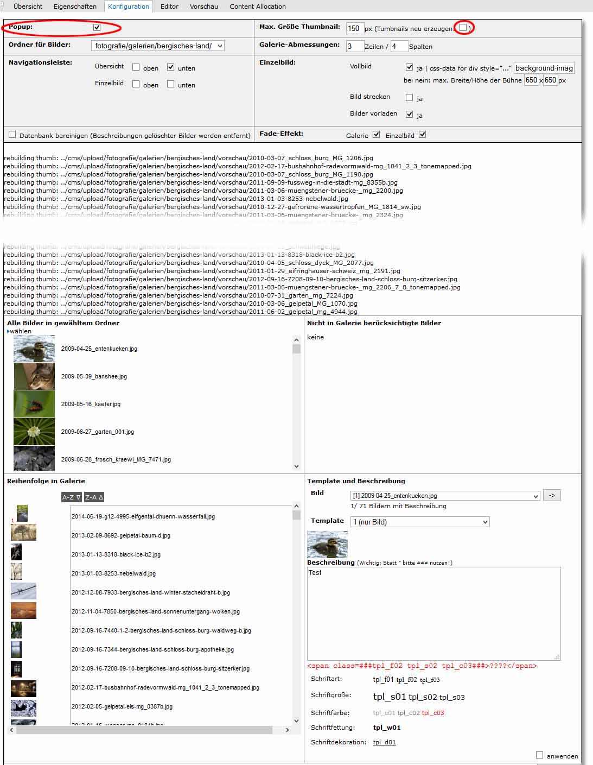
Task: Expand the Bild selection dropdown
Action: pos(445,496)
